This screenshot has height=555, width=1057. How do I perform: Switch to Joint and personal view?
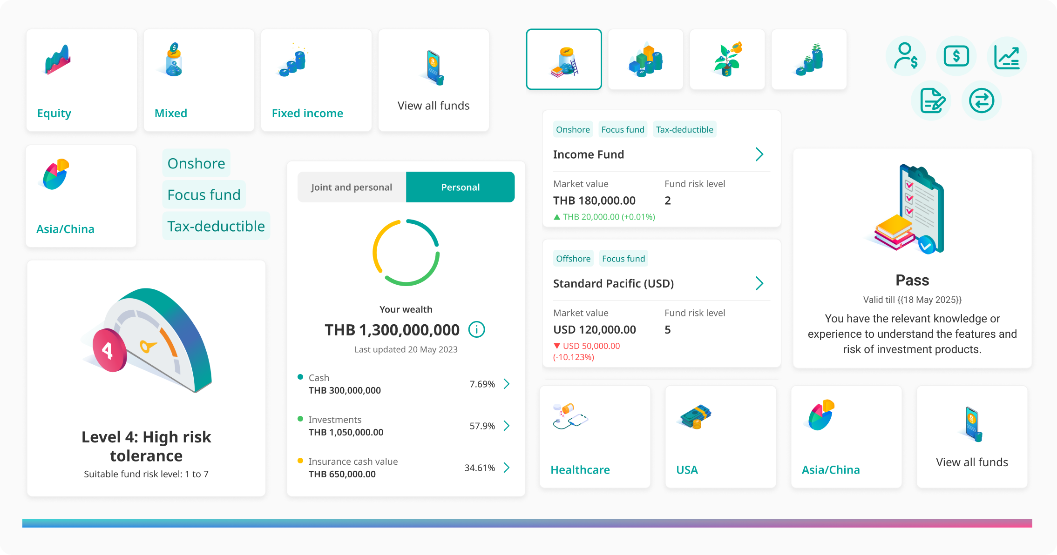pyautogui.click(x=352, y=187)
